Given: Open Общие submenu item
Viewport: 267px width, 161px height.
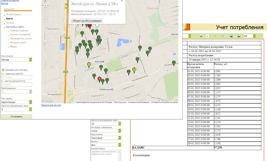Looking at the screenshot, I should [13, 46].
